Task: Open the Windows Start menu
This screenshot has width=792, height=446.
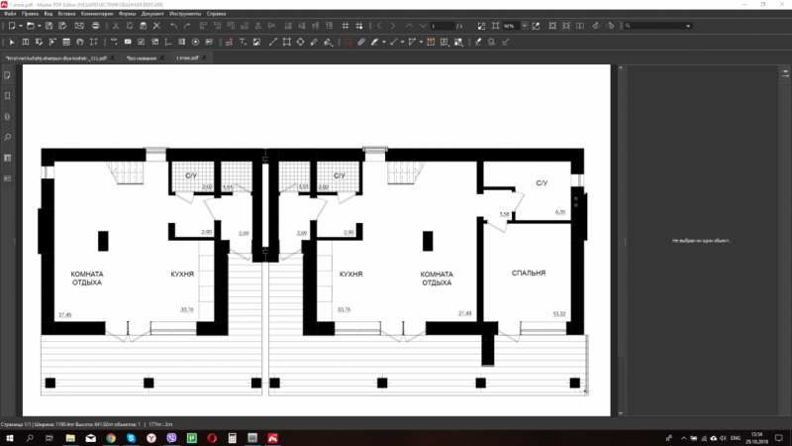Action: [10, 438]
